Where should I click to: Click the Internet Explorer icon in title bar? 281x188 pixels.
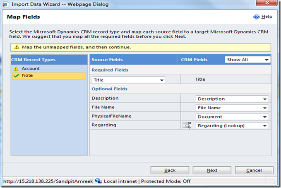5,4
